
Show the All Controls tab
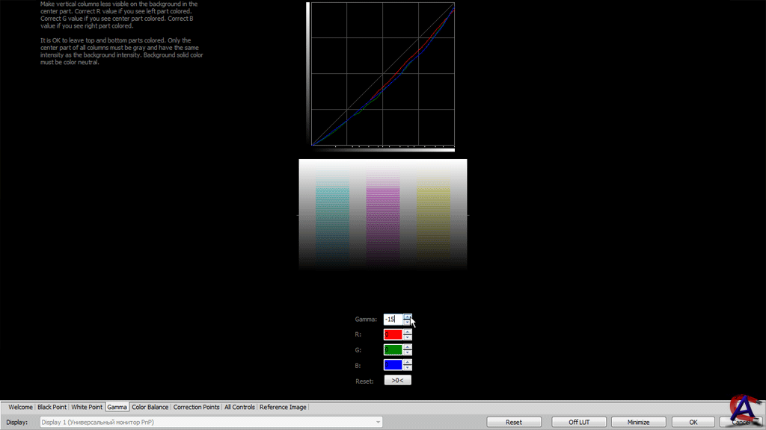[x=239, y=407]
